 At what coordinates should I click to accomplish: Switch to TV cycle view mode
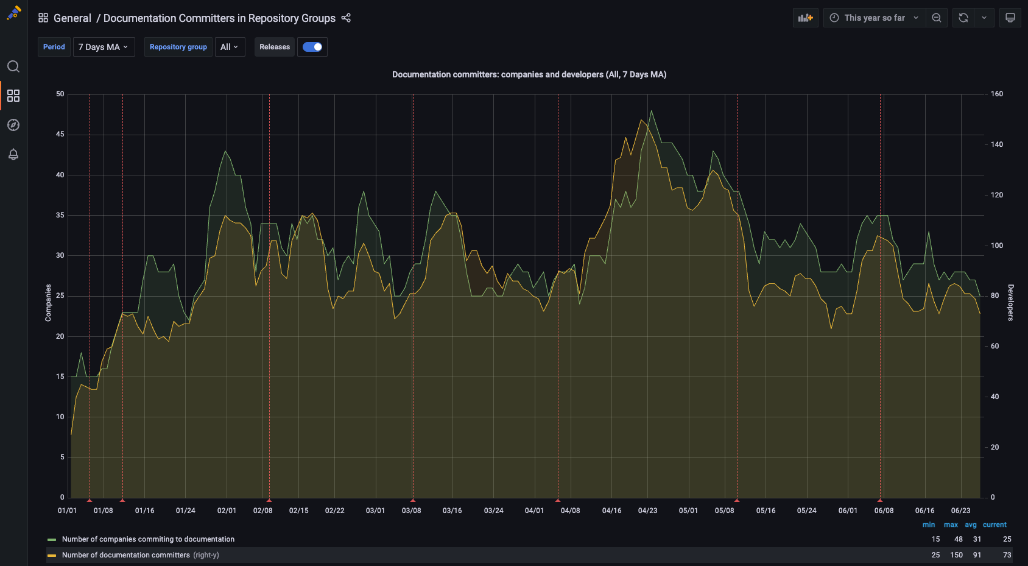pos(1010,18)
